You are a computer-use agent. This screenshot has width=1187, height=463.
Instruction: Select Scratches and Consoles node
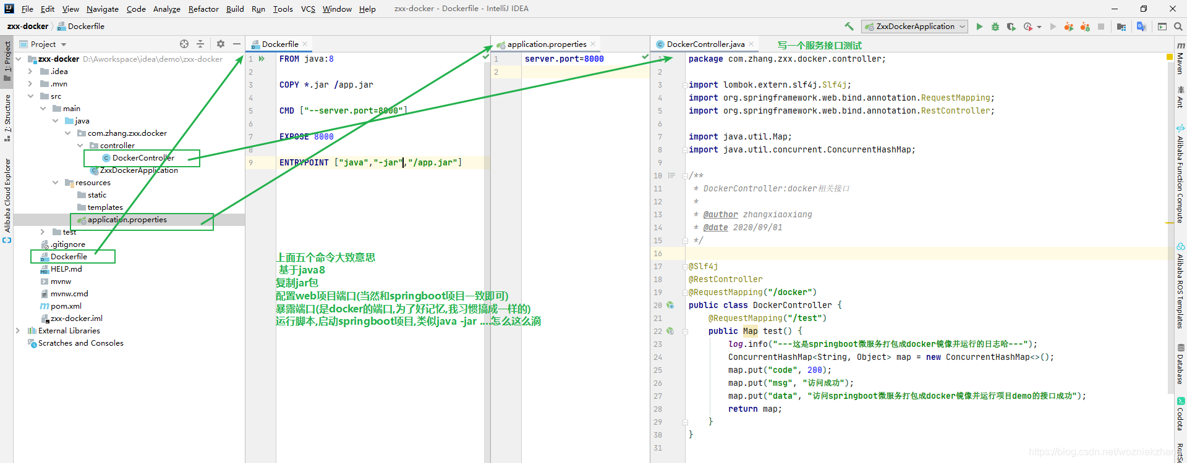click(81, 343)
